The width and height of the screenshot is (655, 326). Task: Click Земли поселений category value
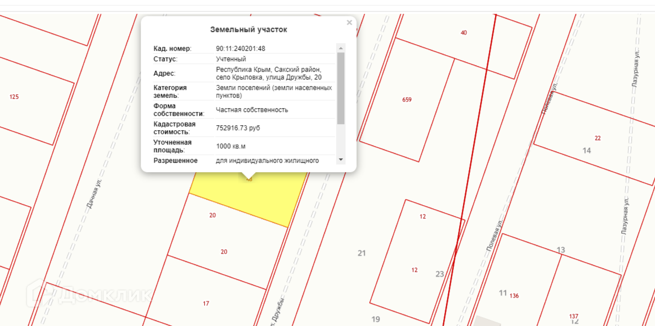[274, 92]
